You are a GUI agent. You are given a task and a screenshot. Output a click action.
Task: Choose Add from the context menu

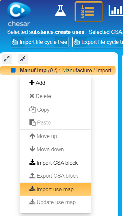click(x=56, y=83)
